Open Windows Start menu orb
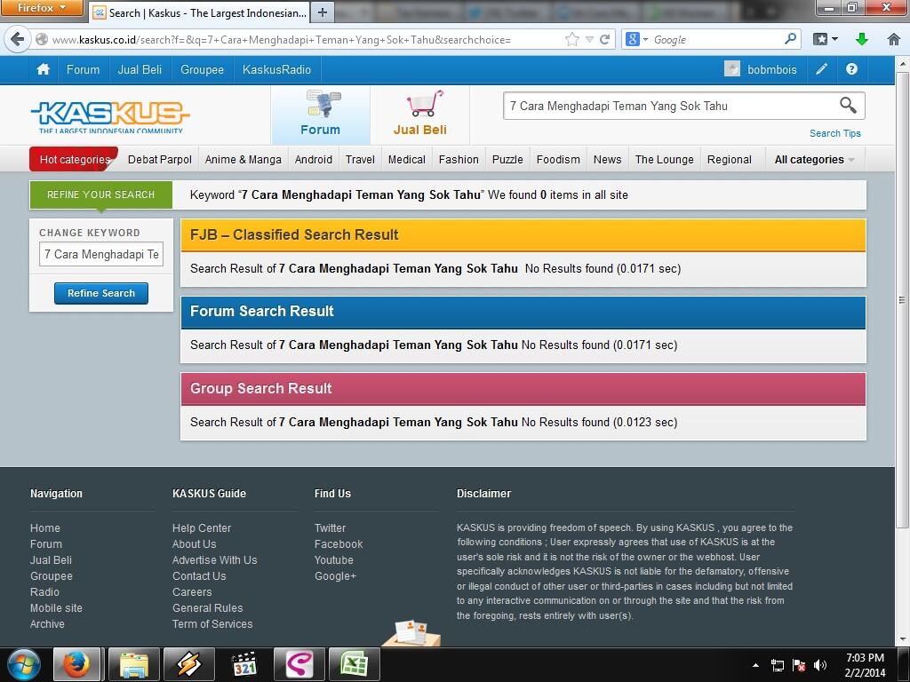The width and height of the screenshot is (910, 682). pyautogui.click(x=24, y=664)
